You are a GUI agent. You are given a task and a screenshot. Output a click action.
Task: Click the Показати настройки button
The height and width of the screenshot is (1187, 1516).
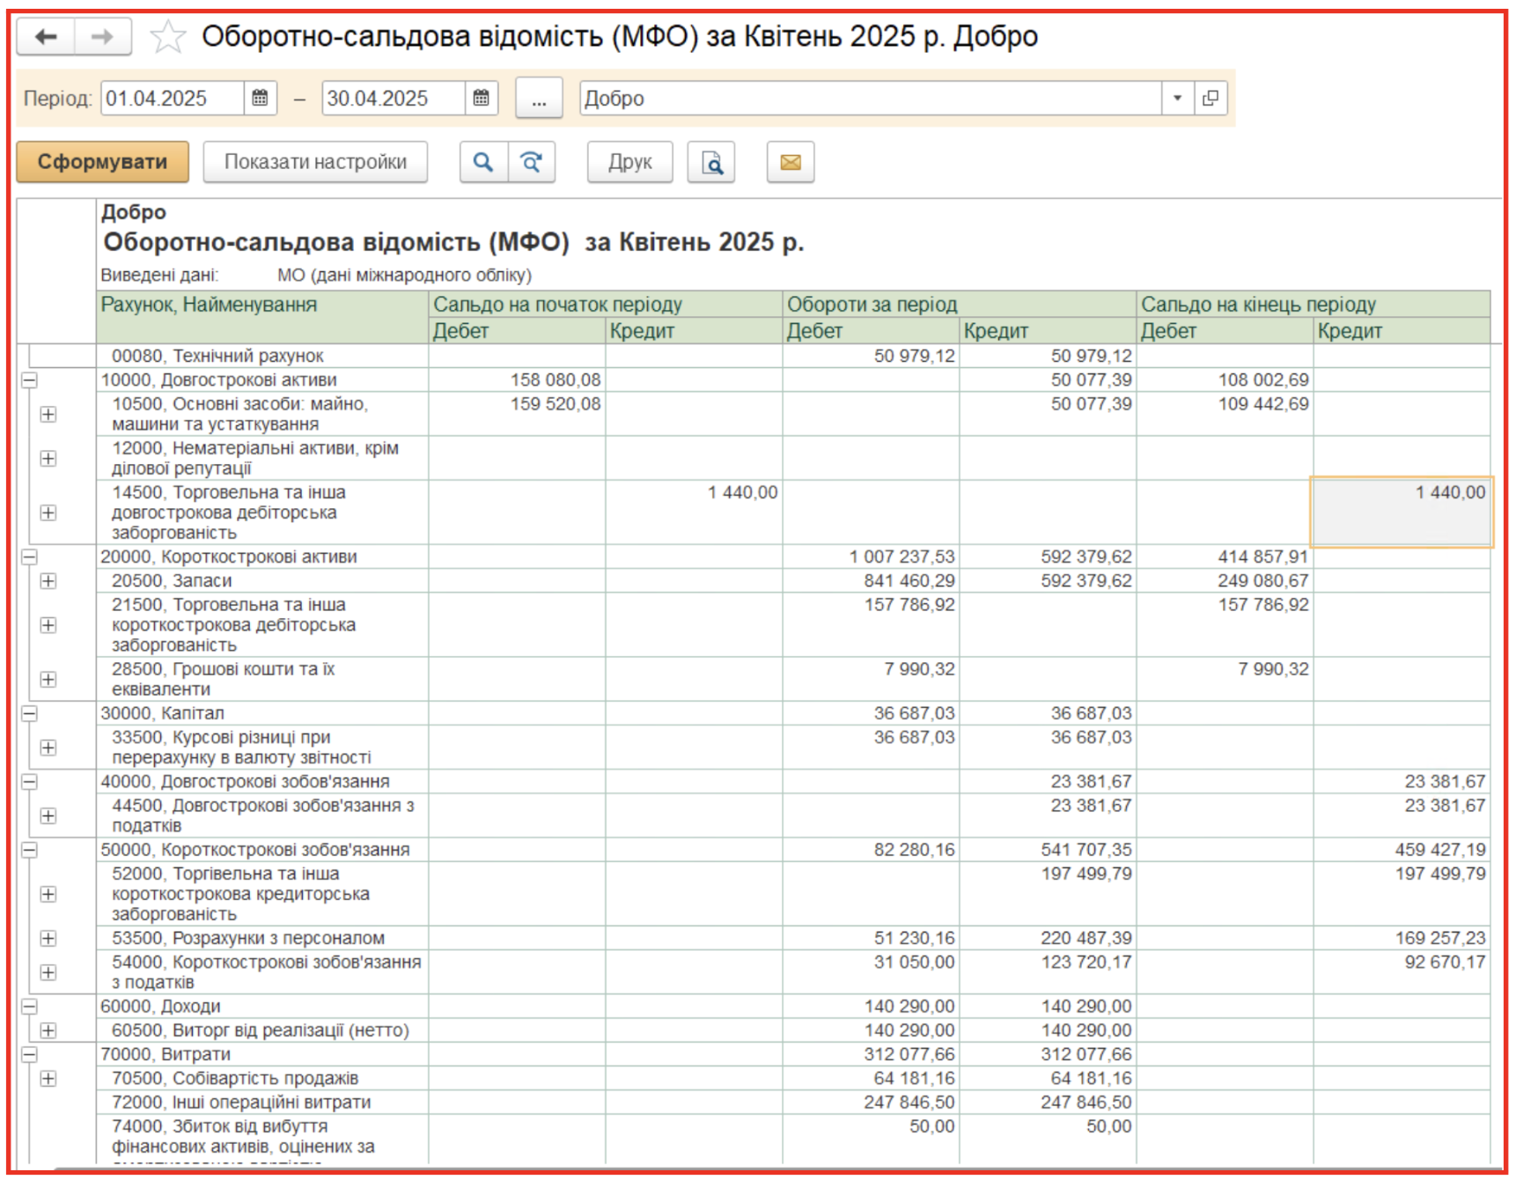[x=315, y=162]
